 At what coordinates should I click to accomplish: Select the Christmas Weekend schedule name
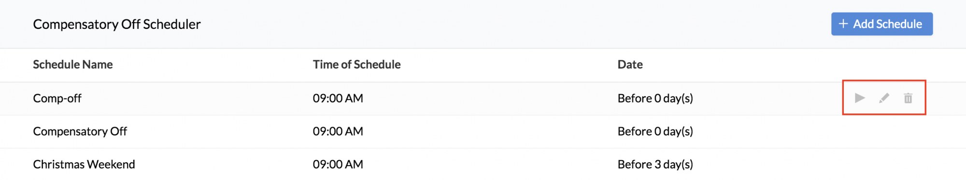pos(84,164)
